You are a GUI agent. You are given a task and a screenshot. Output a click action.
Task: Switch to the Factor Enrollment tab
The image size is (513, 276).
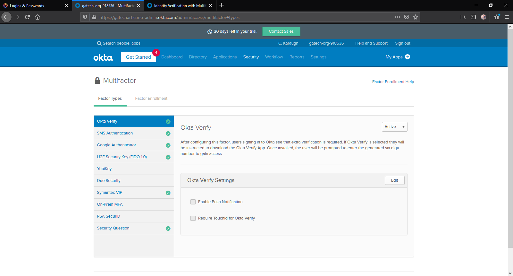151,99
